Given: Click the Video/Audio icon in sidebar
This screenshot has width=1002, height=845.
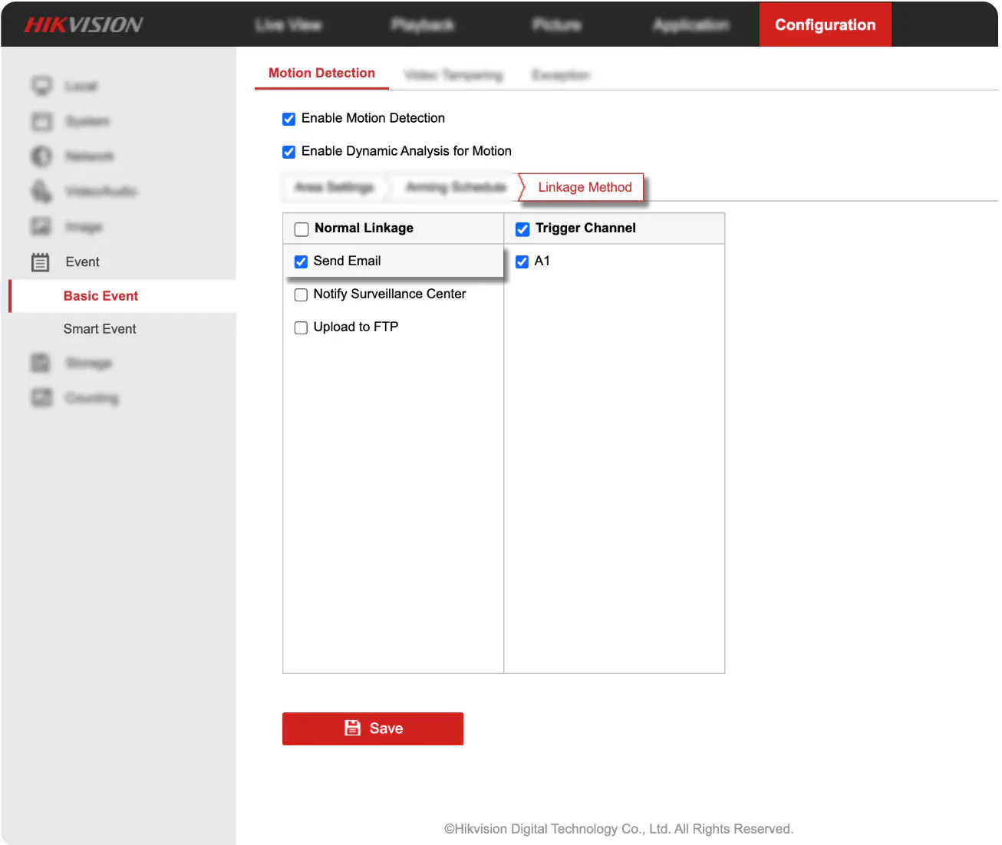Looking at the screenshot, I should coord(41,192).
